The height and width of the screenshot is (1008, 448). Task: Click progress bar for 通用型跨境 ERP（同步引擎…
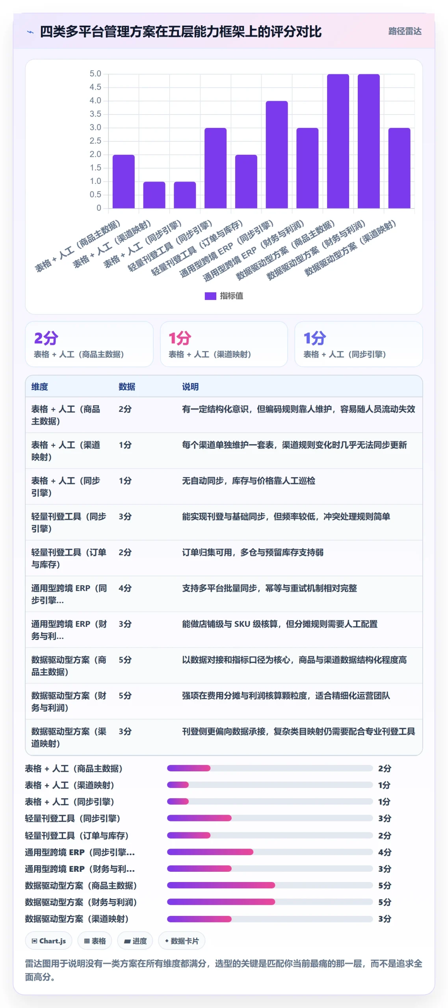click(x=270, y=852)
